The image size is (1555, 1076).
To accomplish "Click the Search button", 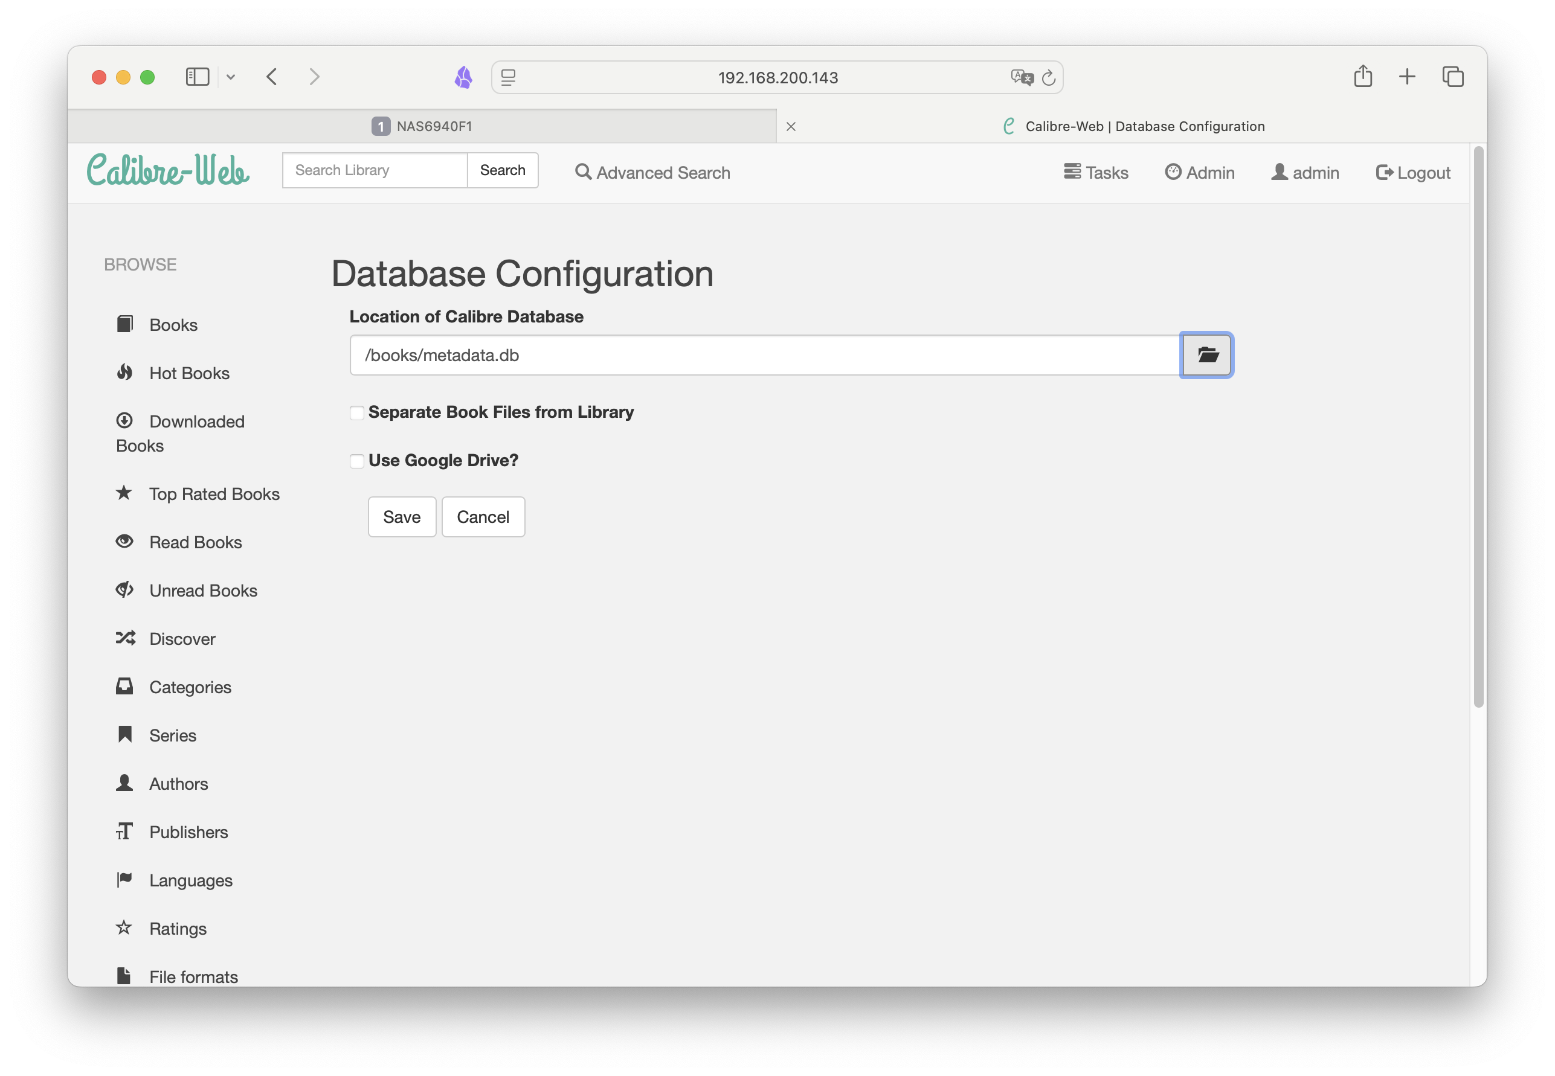I will coord(503,170).
